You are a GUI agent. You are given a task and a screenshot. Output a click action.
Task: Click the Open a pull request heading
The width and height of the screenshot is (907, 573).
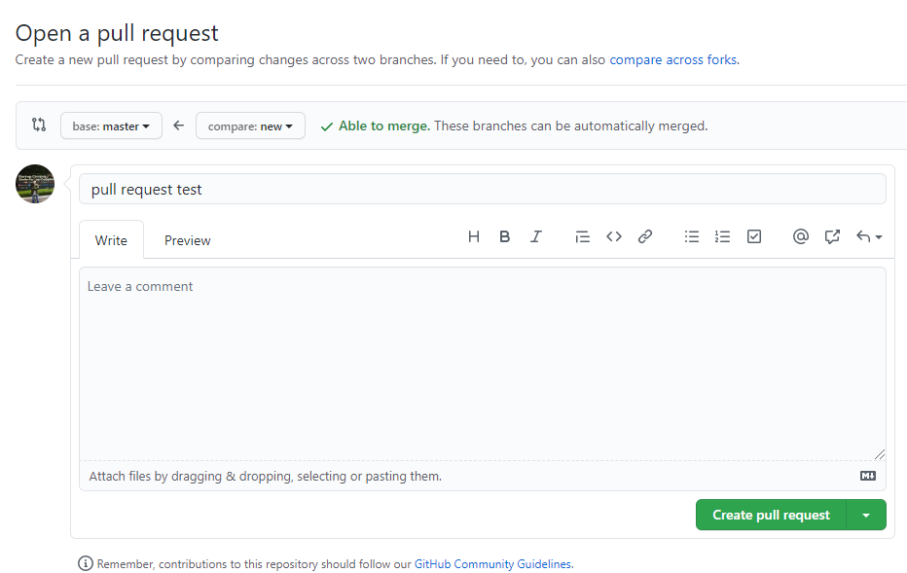[117, 33]
